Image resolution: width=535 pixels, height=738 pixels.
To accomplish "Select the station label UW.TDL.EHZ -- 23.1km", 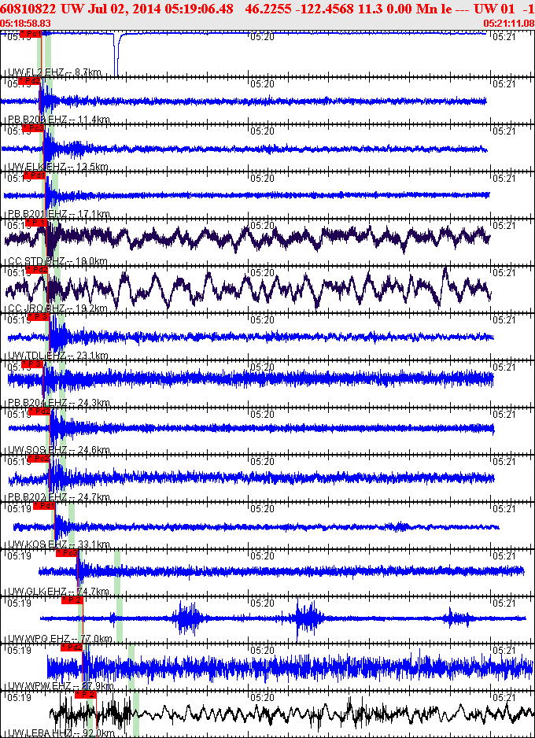I will [59, 356].
